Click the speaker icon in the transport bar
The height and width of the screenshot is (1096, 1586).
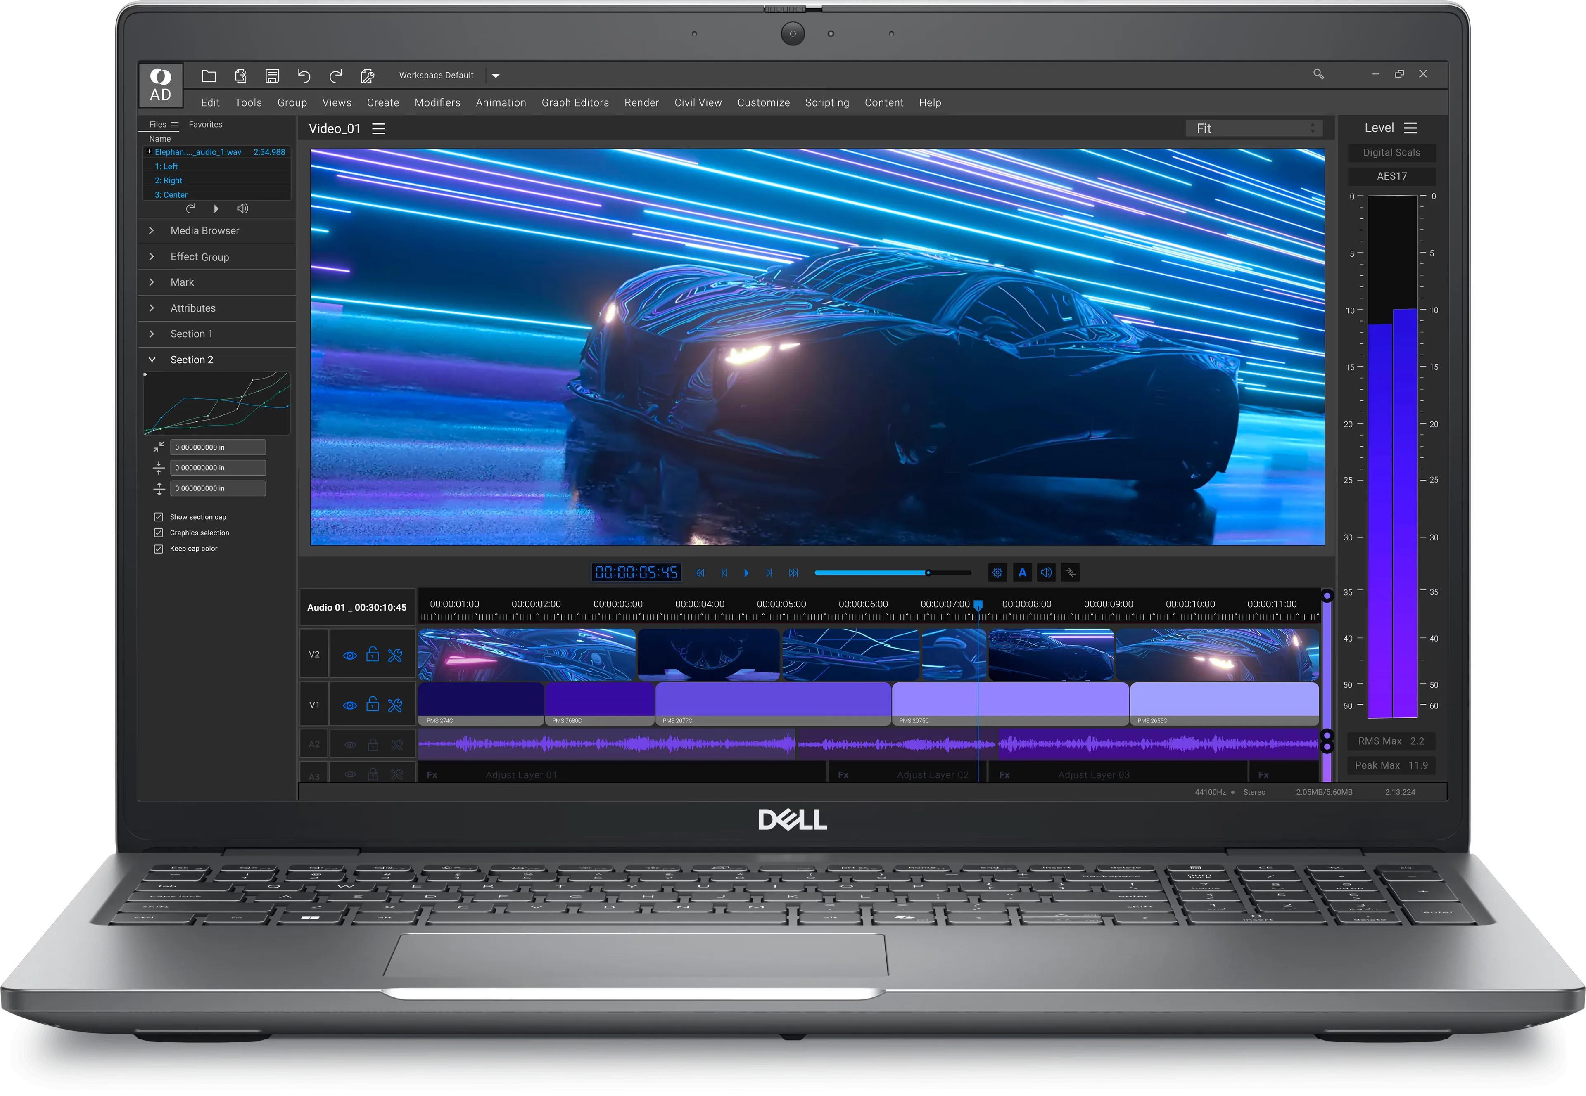tap(1046, 572)
